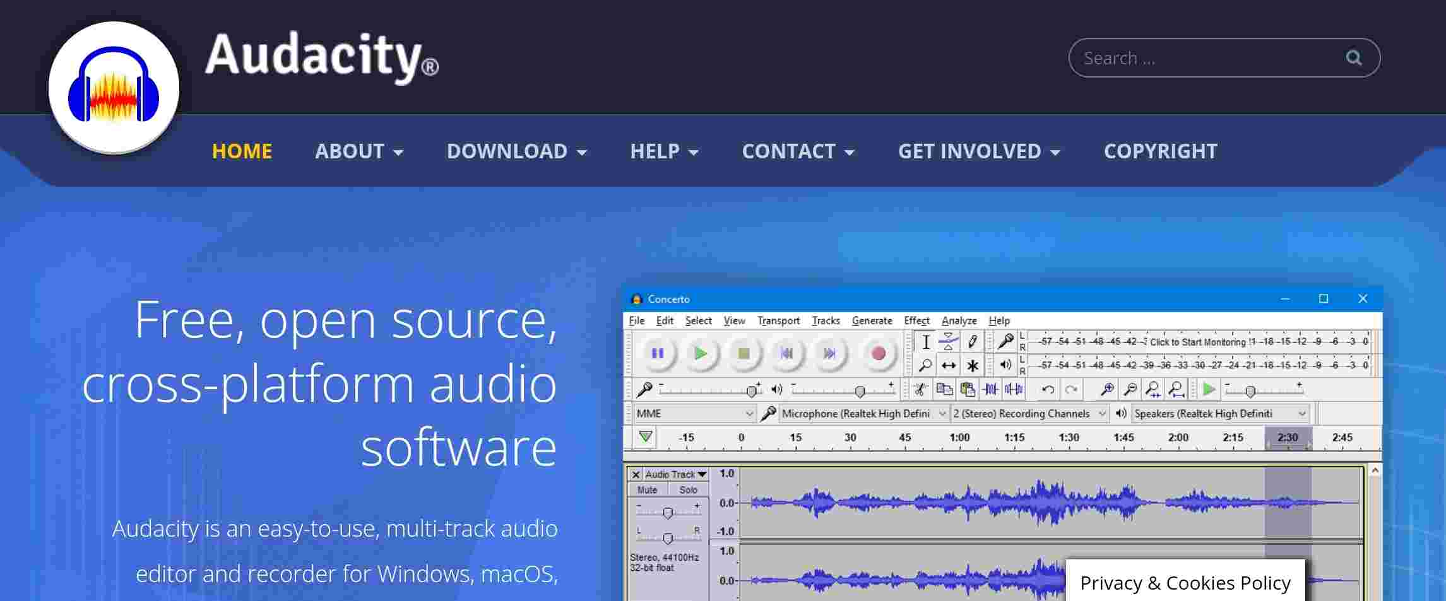Expand the ABOUT navigation menu
Image resolution: width=1446 pixels, height=601 pixels.
tap(359, 151)
